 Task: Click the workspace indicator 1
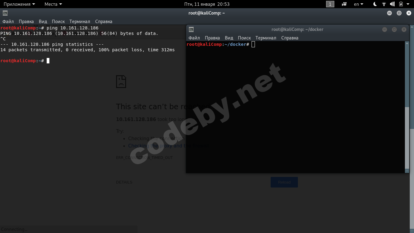tap(330, 4)
